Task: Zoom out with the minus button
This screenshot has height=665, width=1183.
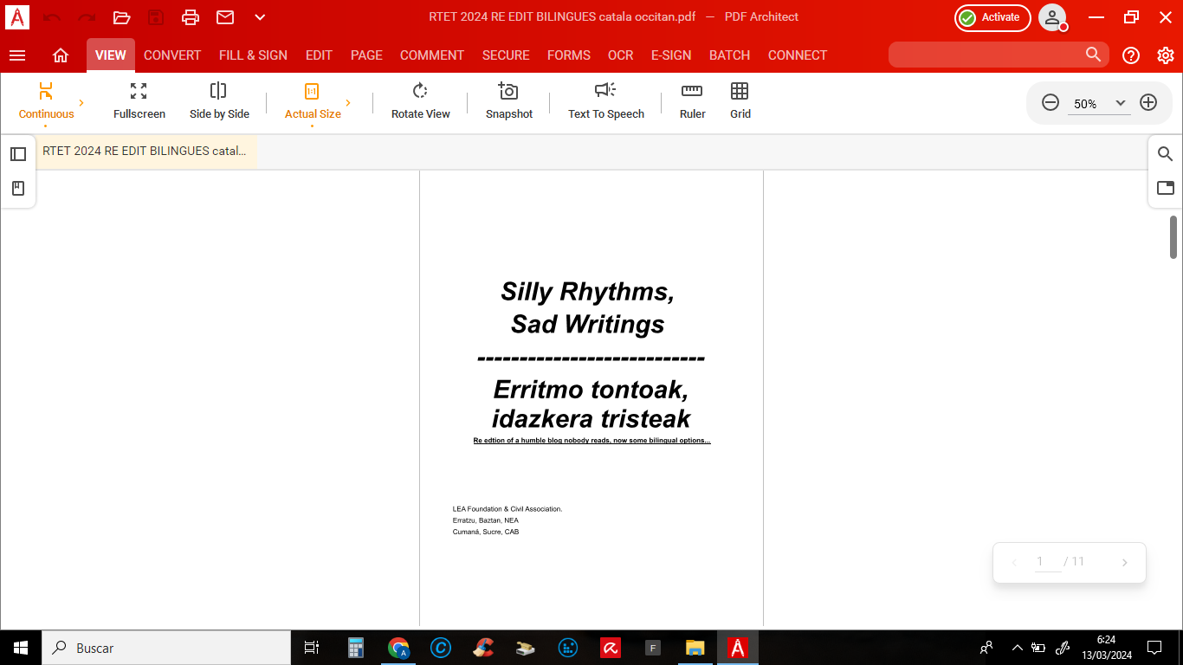Action: (x=1050, y=103)
